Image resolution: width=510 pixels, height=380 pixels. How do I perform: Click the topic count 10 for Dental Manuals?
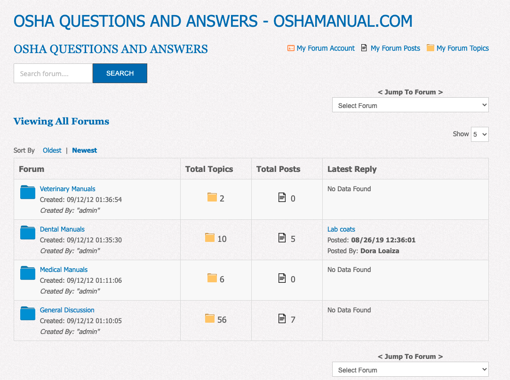[222, 239]
